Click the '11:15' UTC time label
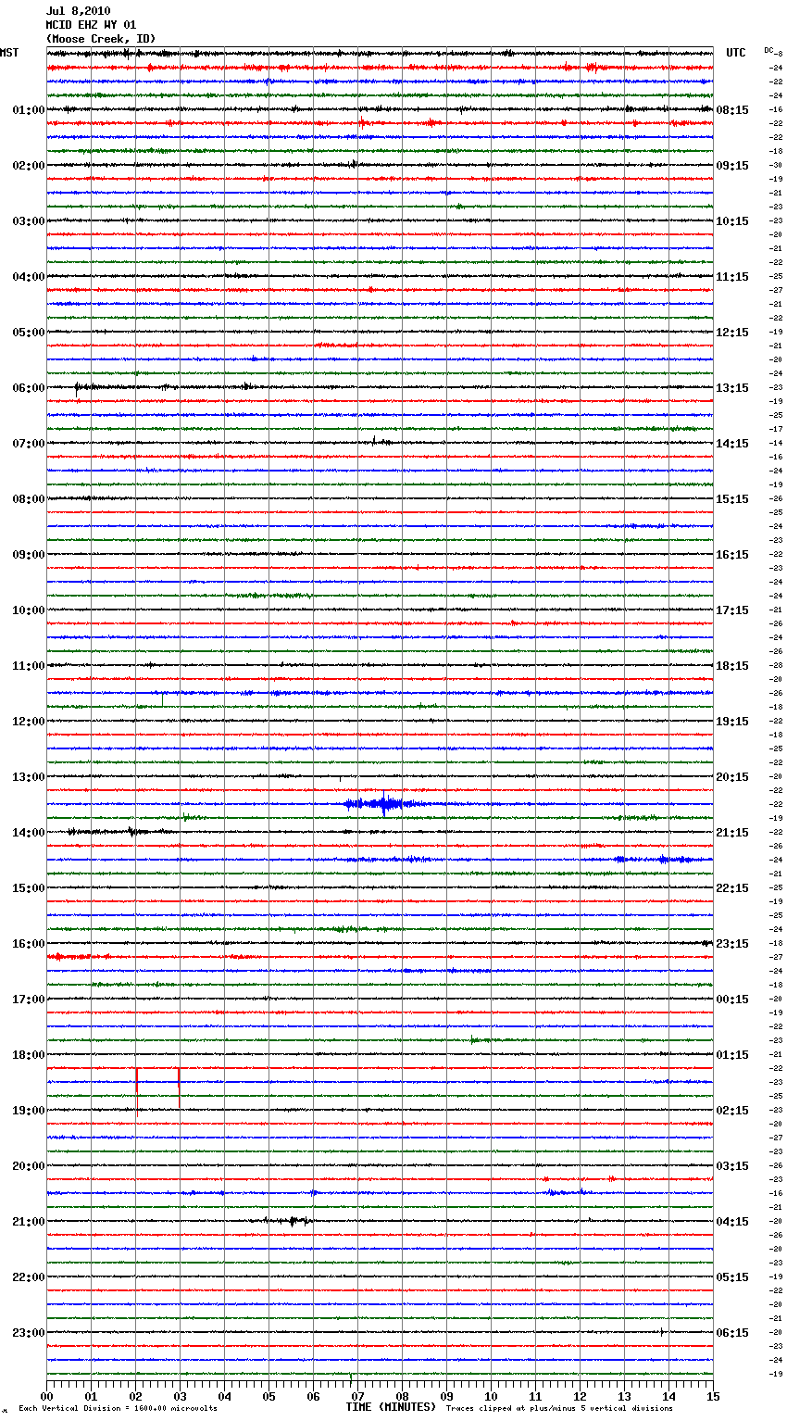This screenshot has height=1421, width=787. click(732, 277)
